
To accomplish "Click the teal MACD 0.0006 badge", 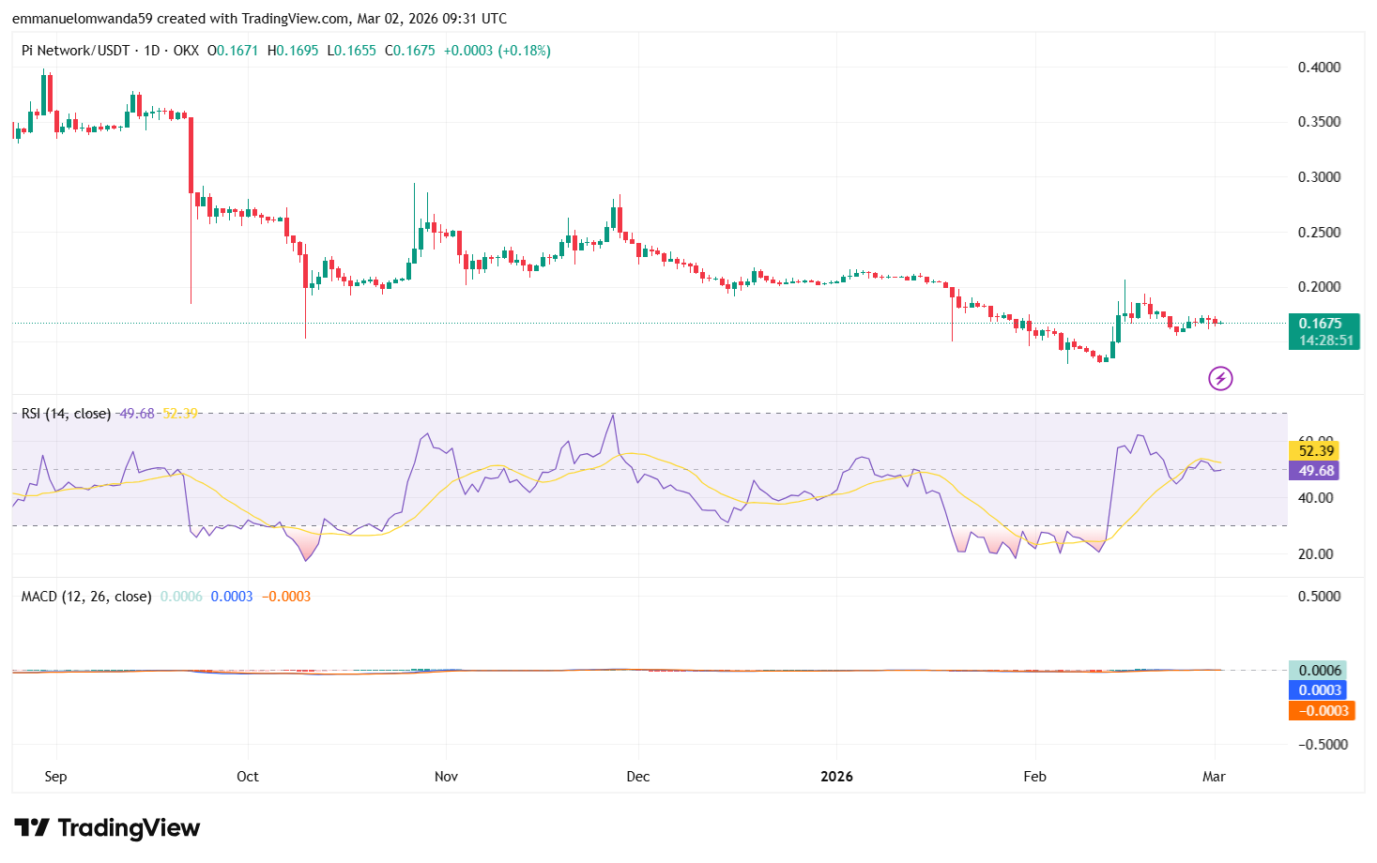I will point(1319,669).
